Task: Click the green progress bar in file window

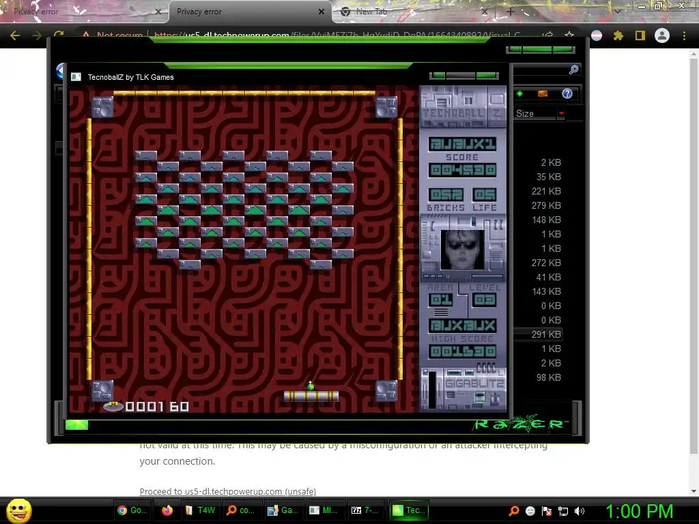Action: click(76, 425)
